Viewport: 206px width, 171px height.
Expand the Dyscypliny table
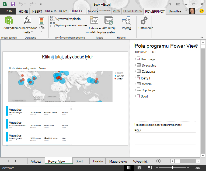135,65
